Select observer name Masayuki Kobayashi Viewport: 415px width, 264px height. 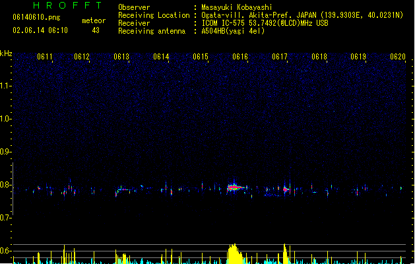[237, 7]
